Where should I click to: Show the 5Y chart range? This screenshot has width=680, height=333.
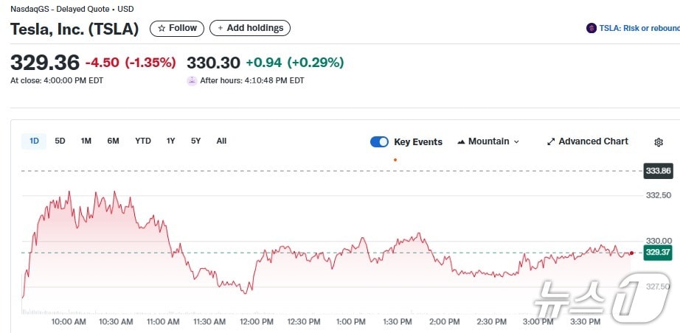tap(195, 141)
